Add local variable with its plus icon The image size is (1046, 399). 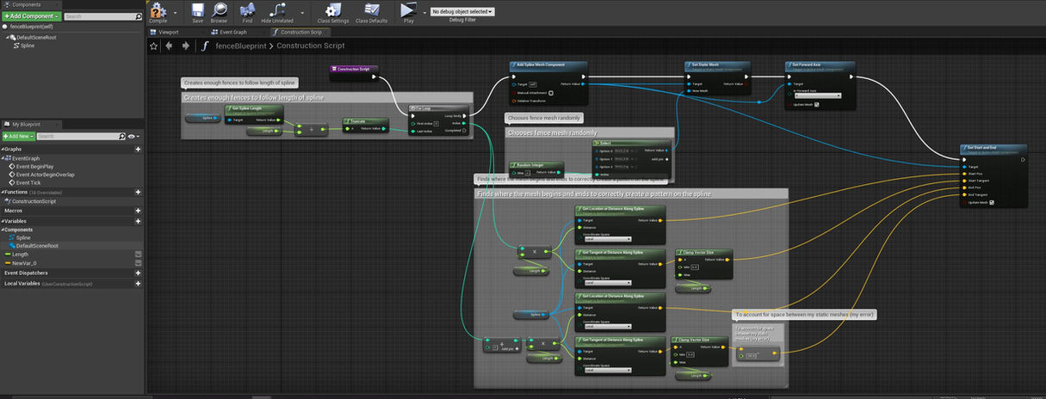pos(138,283)
